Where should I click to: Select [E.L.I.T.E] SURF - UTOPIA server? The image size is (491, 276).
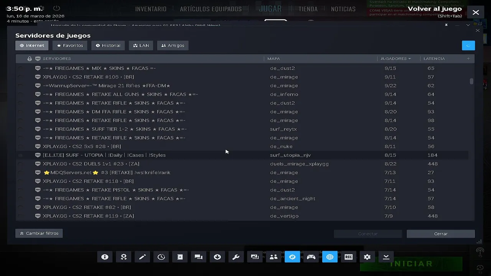[242, 155]
